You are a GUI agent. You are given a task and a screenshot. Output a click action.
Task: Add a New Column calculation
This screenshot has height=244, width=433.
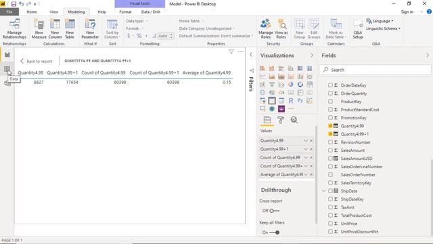(x=55, y=28)
